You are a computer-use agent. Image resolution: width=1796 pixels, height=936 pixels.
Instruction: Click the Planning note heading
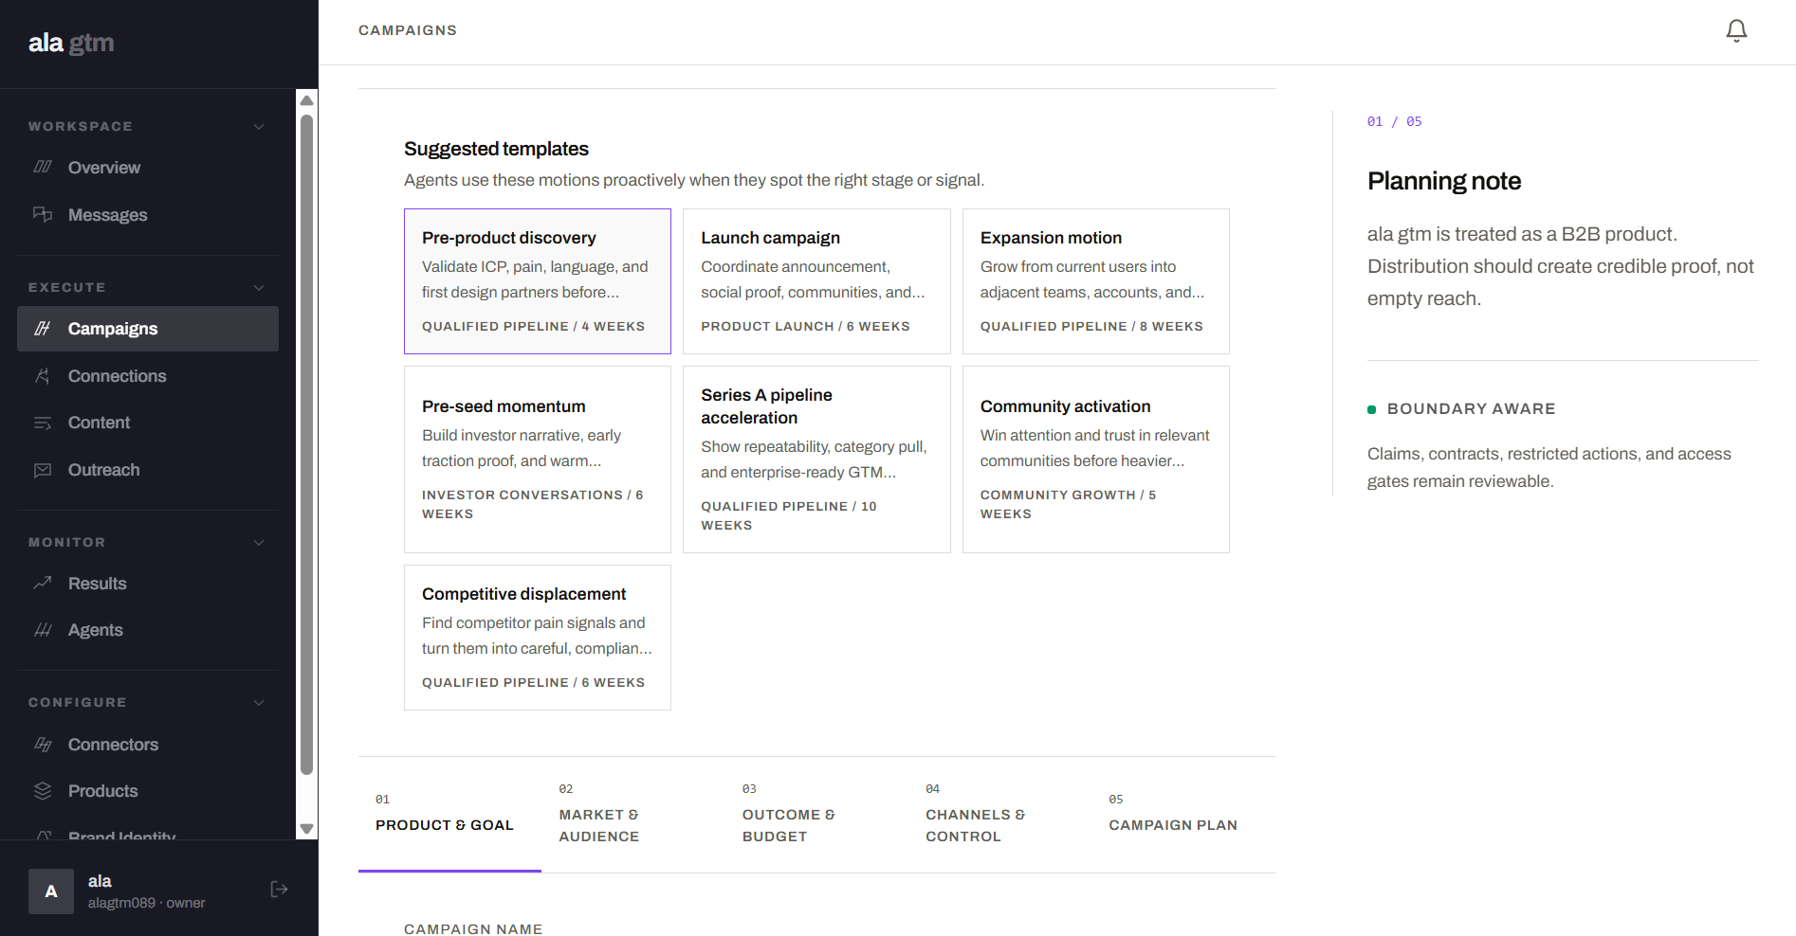[x=1444, y=181]
